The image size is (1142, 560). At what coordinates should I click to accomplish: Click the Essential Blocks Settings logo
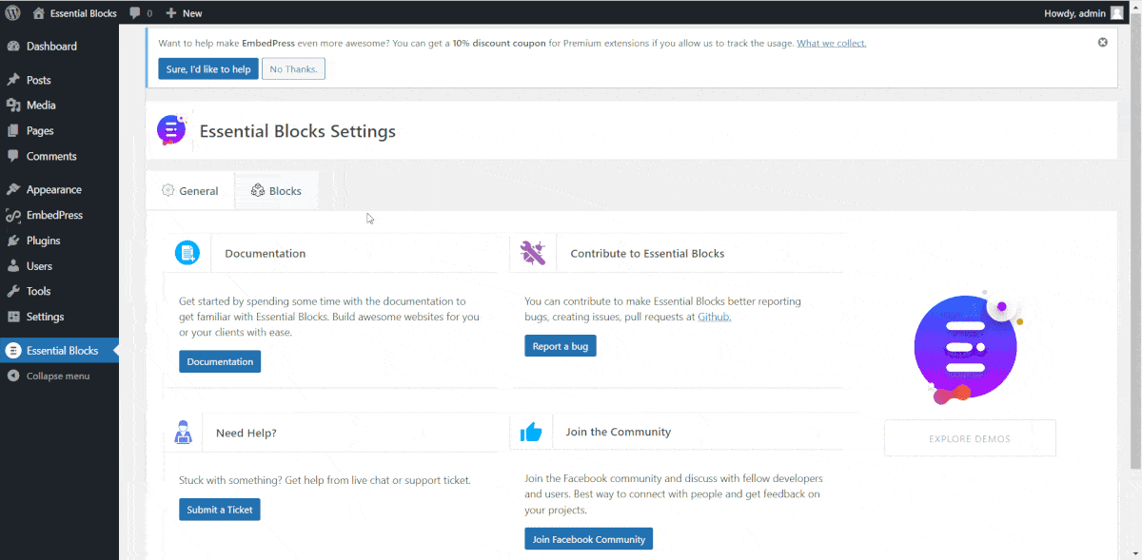coord(171,130)
